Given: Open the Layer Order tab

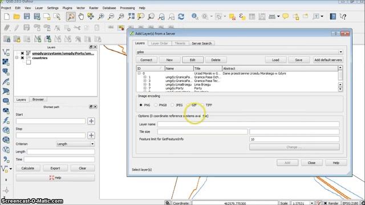Looking at the screenshot, I should [x=160, y=43].
